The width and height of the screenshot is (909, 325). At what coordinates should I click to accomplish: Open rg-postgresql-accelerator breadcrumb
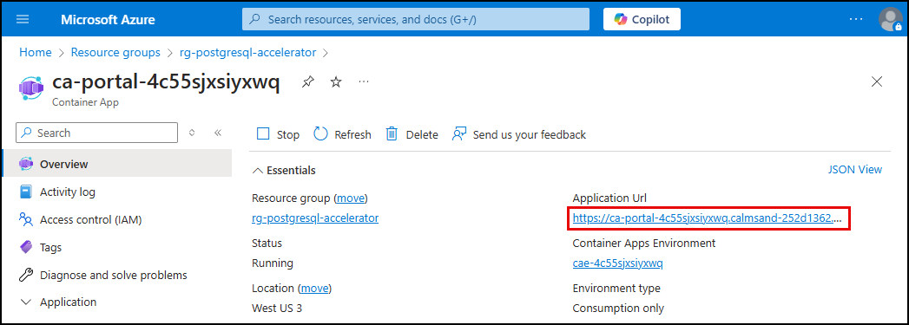pyautogui.click(x=248, y=52)
